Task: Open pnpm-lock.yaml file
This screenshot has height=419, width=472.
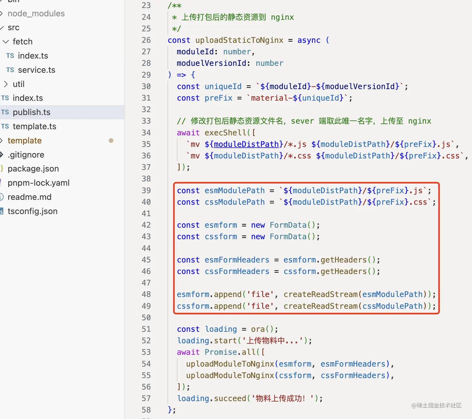Action: (x=38, y=183)
